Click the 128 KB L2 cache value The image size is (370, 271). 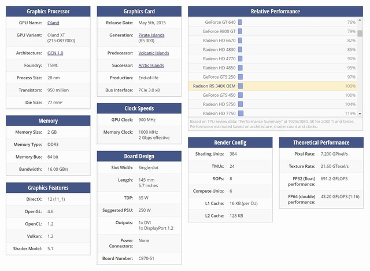click(236, 216)
